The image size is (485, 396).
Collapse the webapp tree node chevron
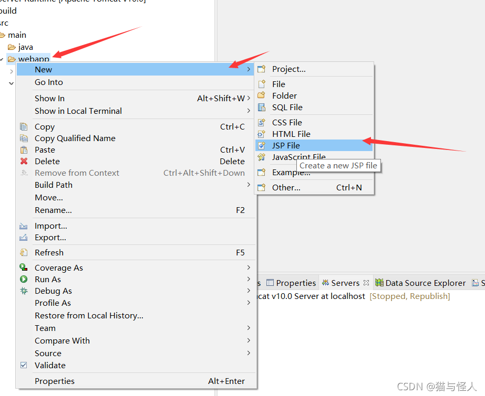pyautogui.click(x=2, y=59)
